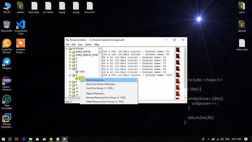Open the volume control in system tray
The height and width of the screenshot is (142, 252).
(222, 139)
